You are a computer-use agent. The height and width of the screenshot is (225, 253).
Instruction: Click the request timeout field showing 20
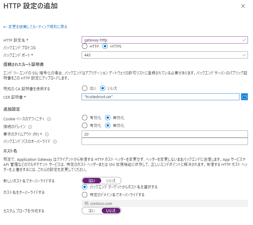164,134
